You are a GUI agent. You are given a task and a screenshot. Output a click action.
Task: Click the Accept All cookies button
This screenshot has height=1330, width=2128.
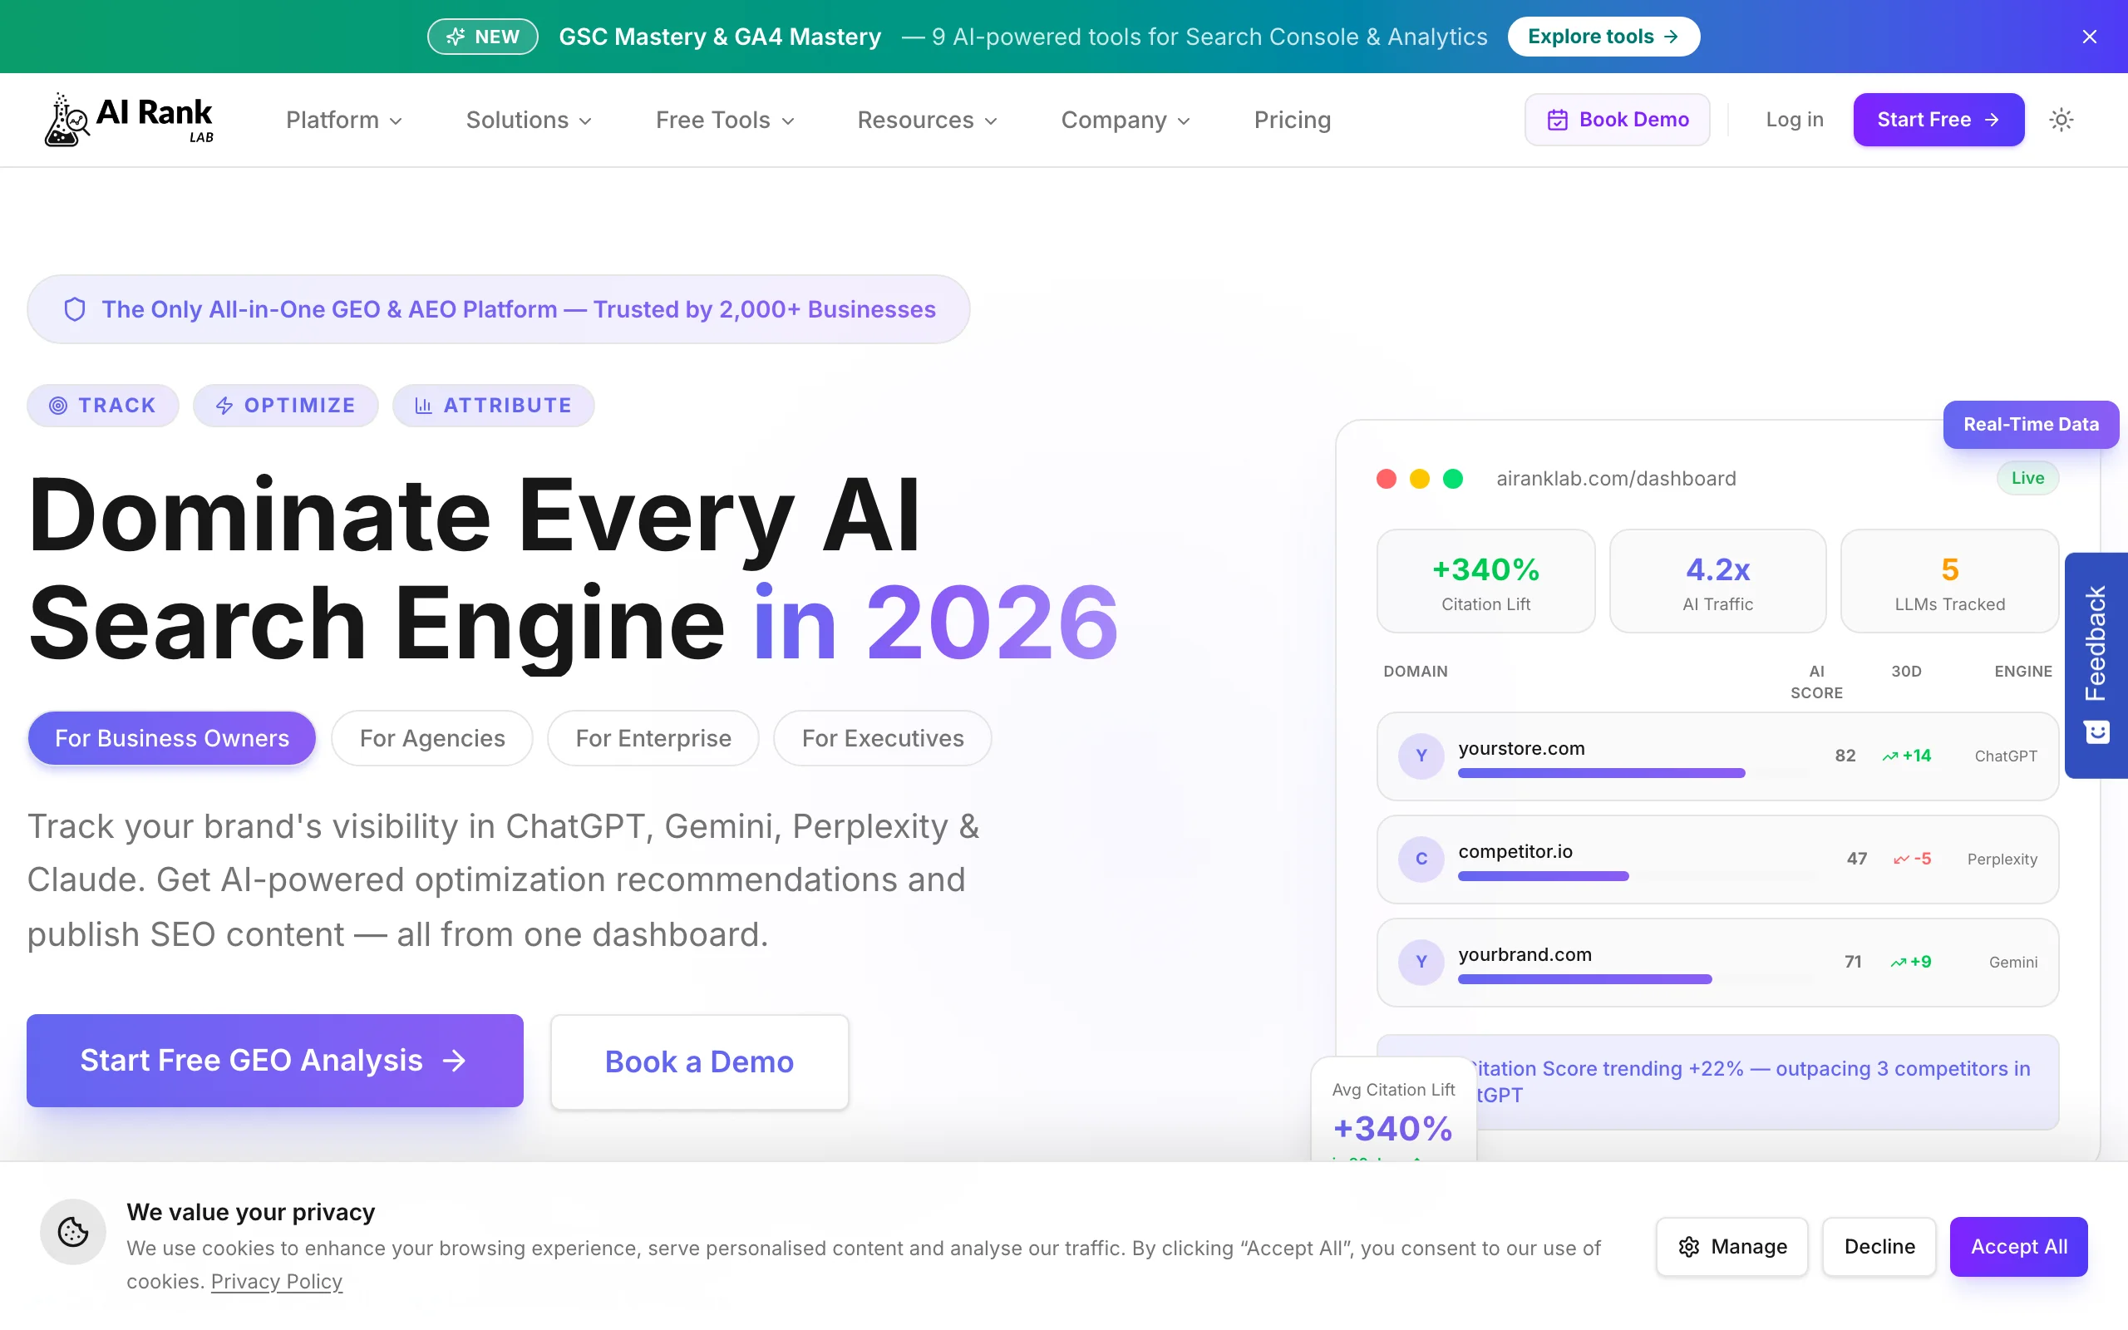point(2018,1246)
